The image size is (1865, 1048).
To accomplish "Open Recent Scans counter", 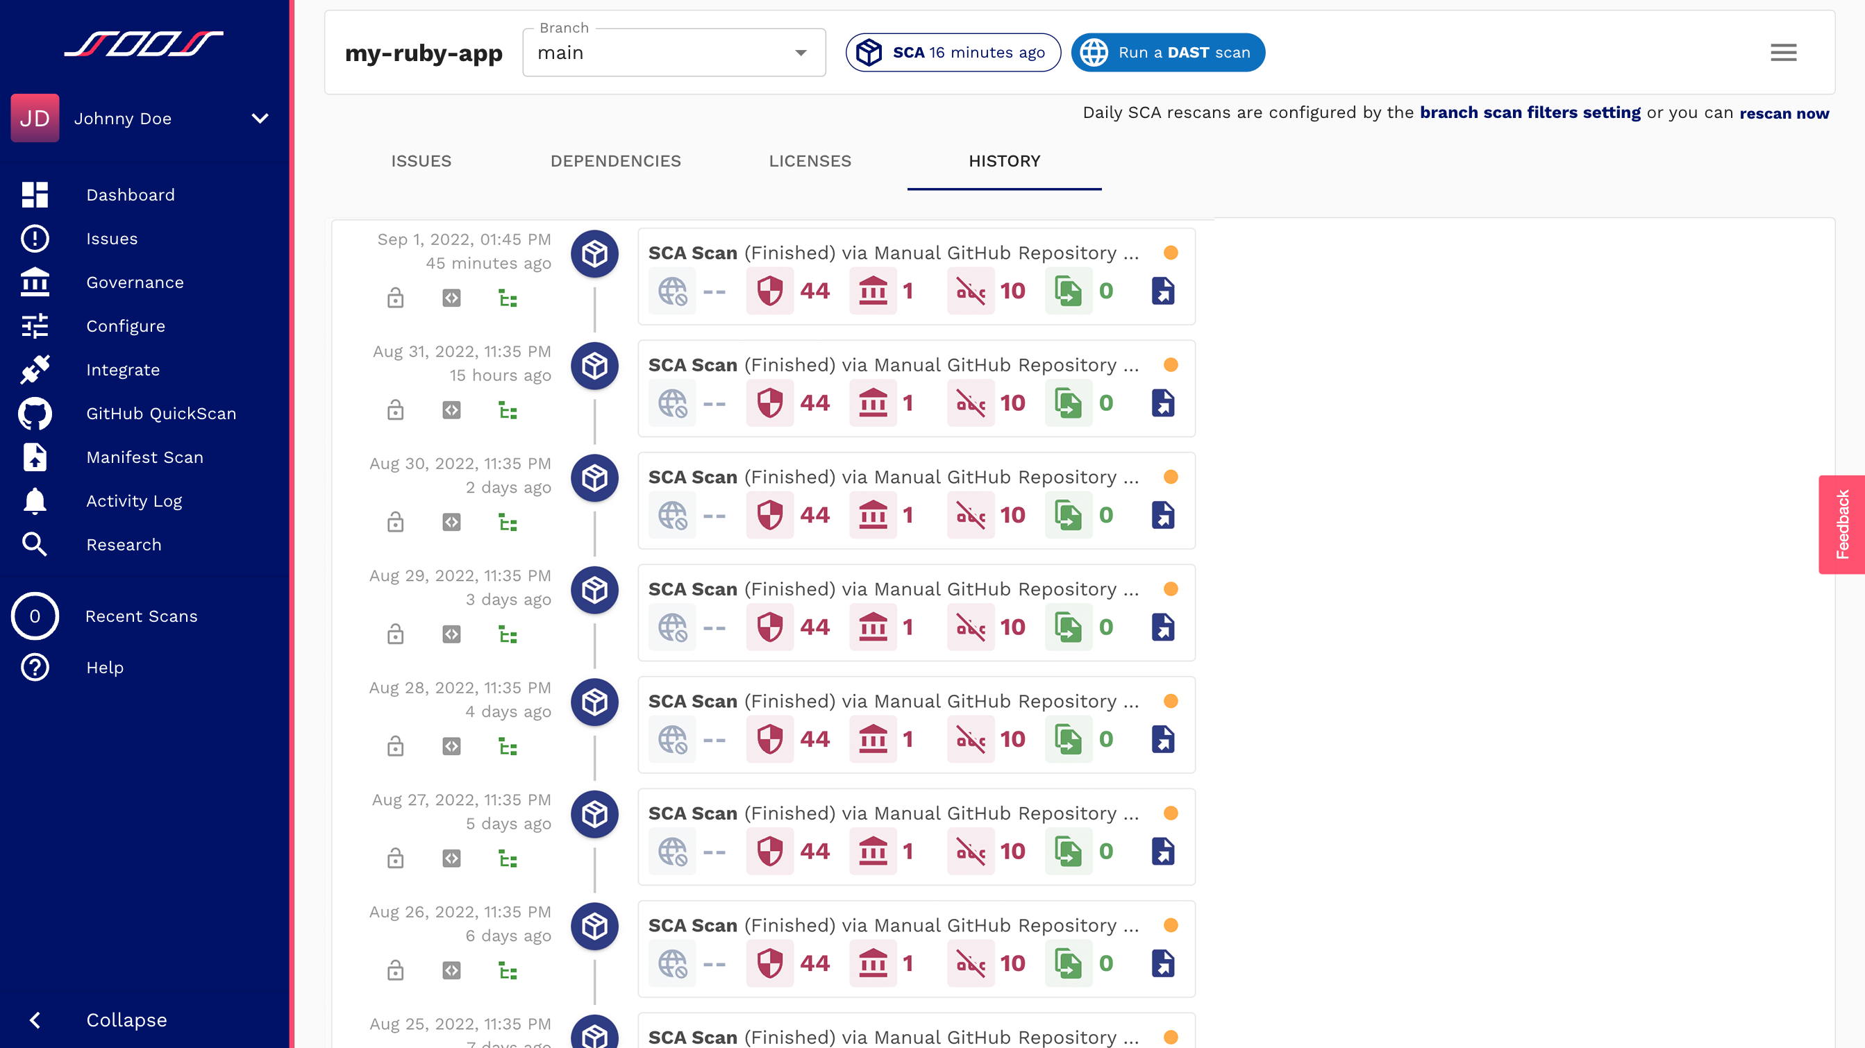I will 35,616.
